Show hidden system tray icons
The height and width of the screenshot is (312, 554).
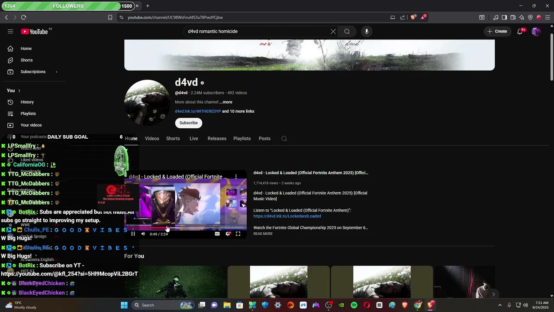tap(501, 305)
